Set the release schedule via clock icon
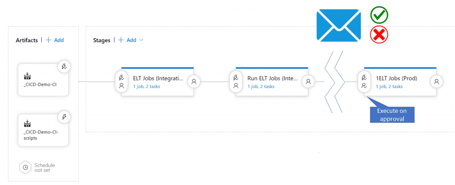The height and width of the screenshot is (185, 455). pos(25,167)
